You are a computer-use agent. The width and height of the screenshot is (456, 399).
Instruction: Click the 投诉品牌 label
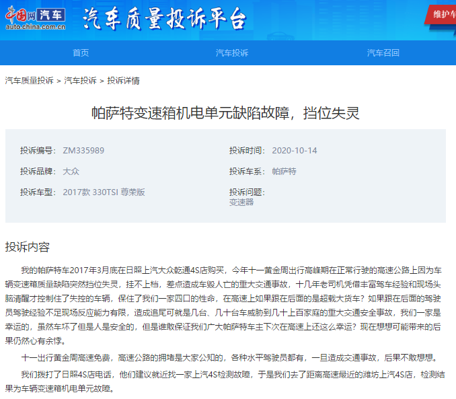[x=38, y=171]
